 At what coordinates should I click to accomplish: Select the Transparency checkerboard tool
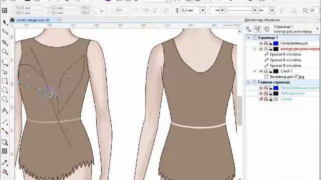point(5,151)
